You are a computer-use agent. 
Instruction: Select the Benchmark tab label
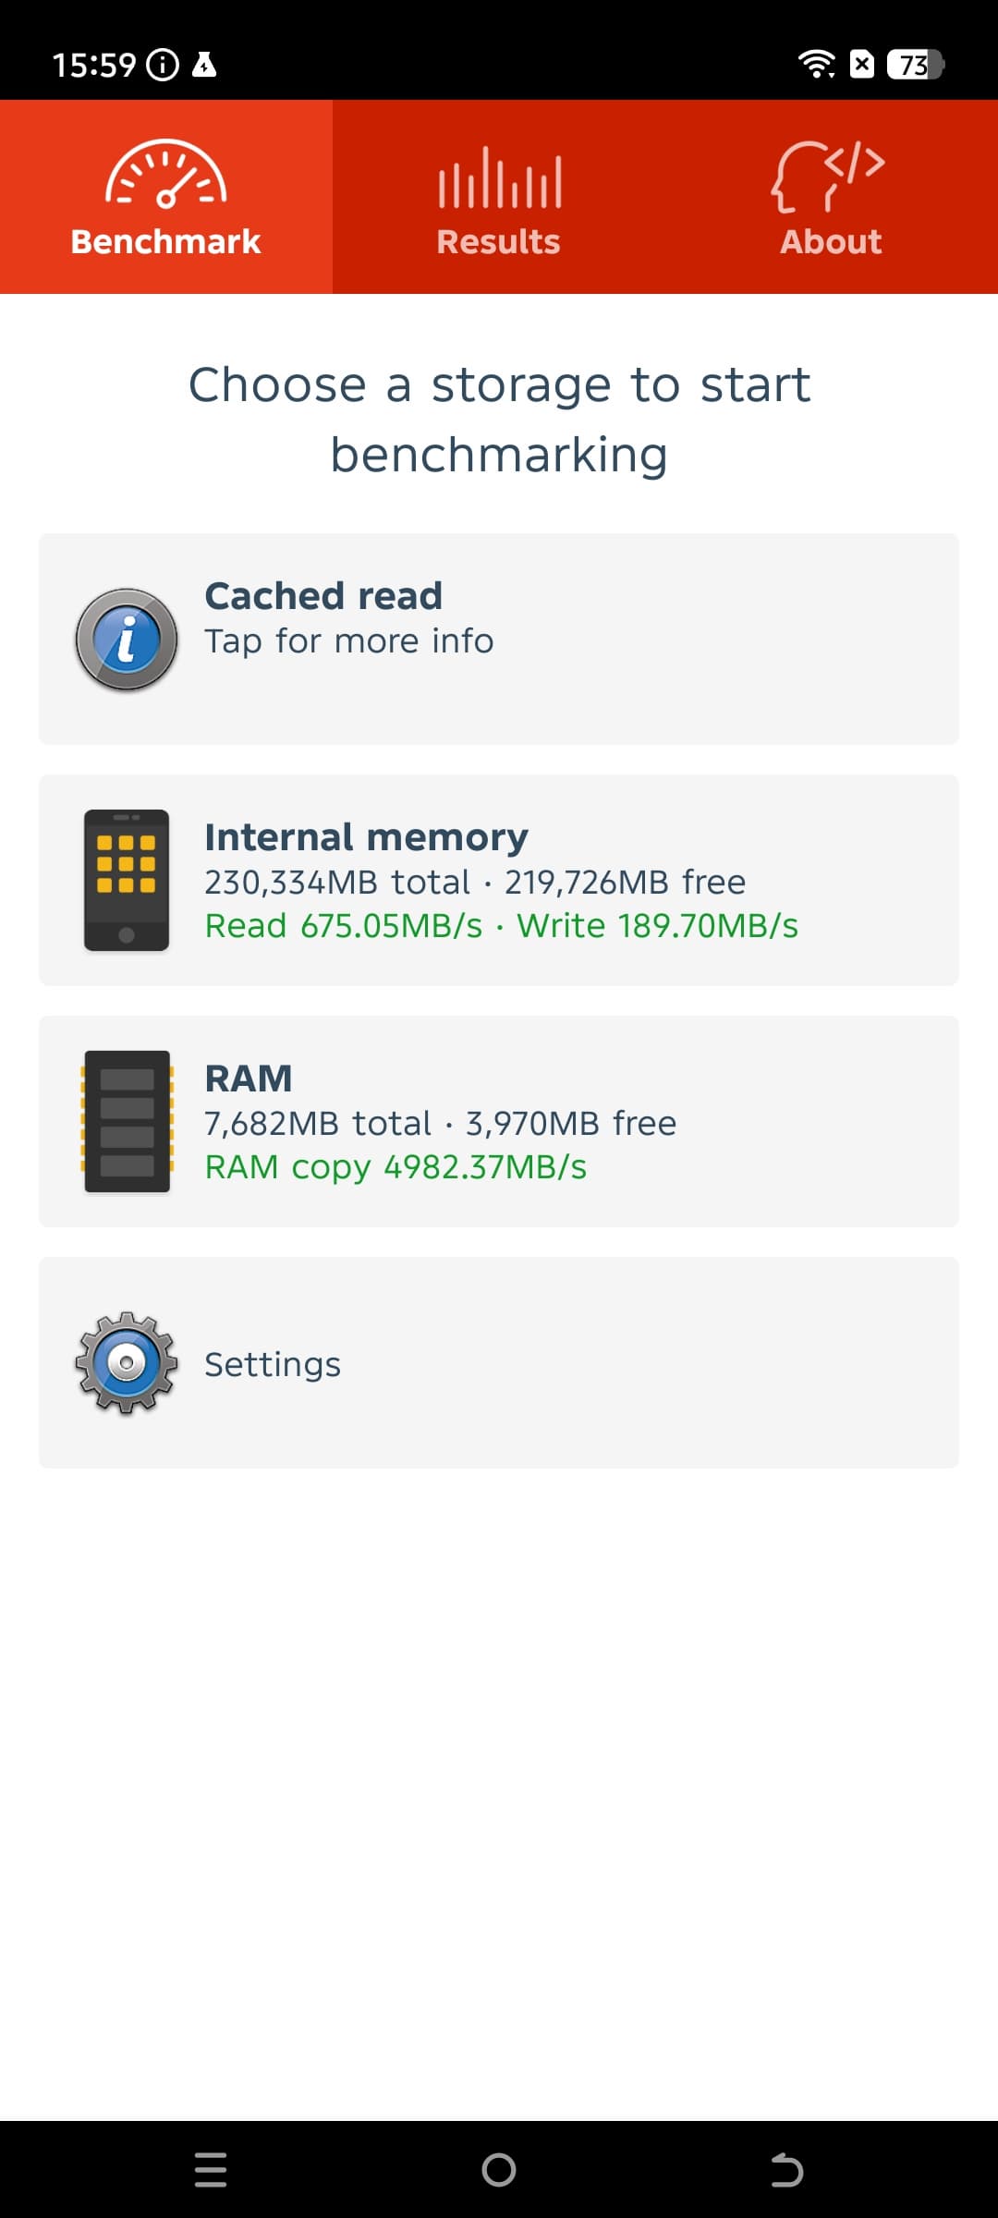166,242
